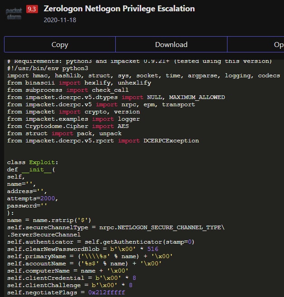This screenshot has height=297, width=284.
Task: Click the 'from binascii import hexlify' line
Action: pos(79,83)
